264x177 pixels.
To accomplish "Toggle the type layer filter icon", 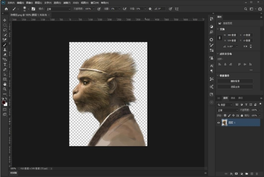I will [x=246, y=105].
